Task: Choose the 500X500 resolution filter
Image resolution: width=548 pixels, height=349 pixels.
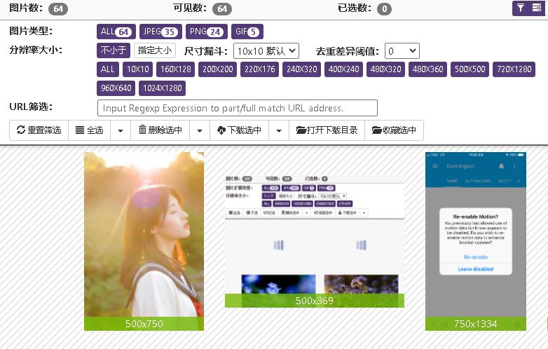Action: click(470, 69)
